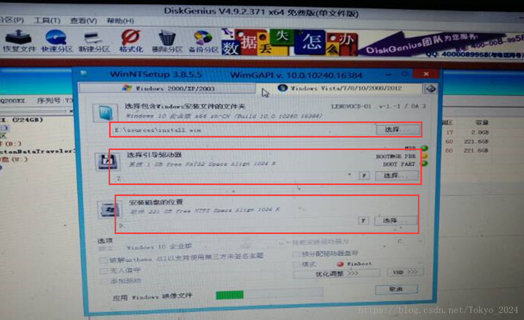Open the Windows 10 企业版 edition dropdown

281,244
